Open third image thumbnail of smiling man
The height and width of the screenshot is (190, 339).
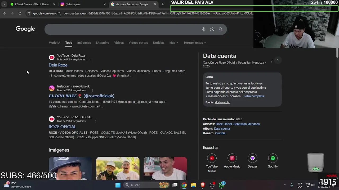(x=165, y=168)
